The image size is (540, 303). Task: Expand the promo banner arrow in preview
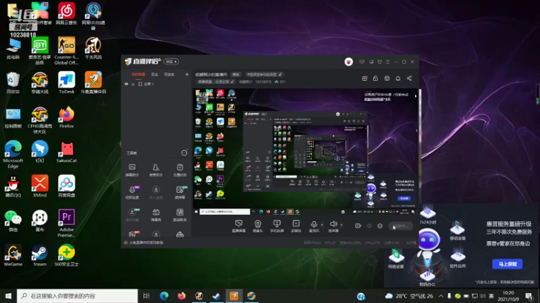(x=416, y=96)
